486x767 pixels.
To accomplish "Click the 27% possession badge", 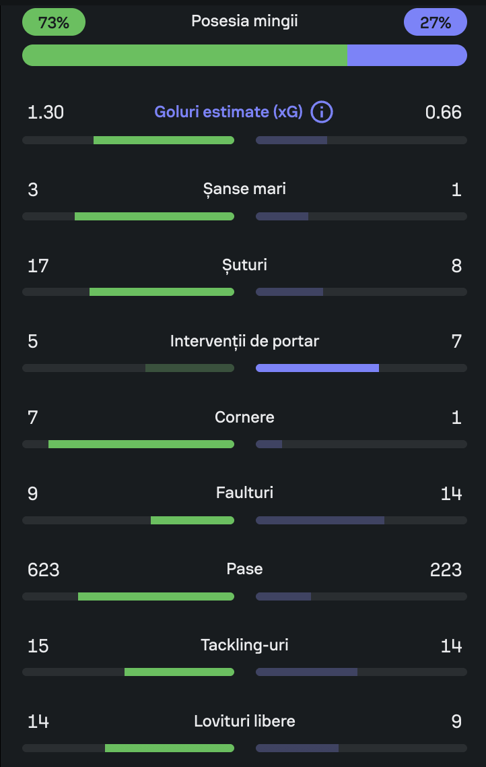I will [x=436, y=23].
